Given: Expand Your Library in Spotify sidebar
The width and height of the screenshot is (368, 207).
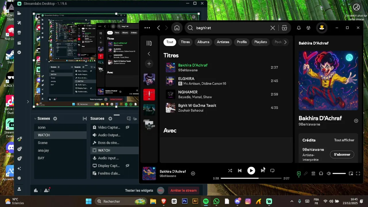Looking at the screenshot, I should (149, 43).
